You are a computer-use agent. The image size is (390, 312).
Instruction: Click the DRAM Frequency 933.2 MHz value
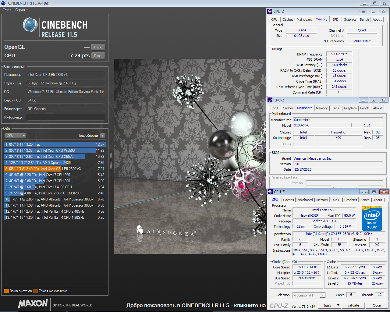(339, 54)
